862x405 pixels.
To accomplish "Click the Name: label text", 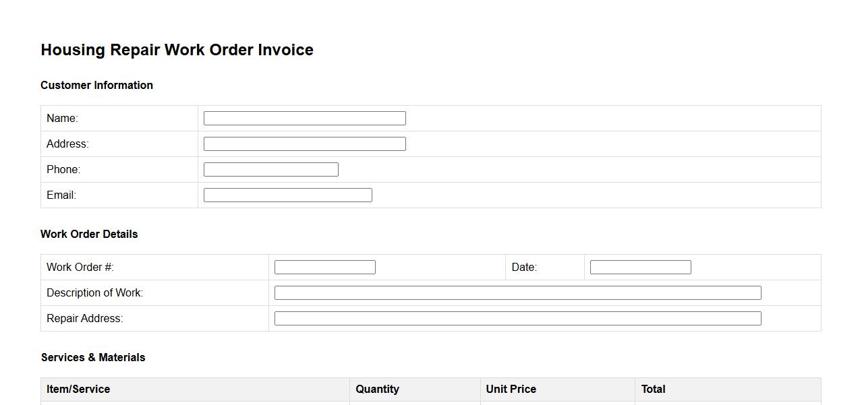I will pos(62,119).
